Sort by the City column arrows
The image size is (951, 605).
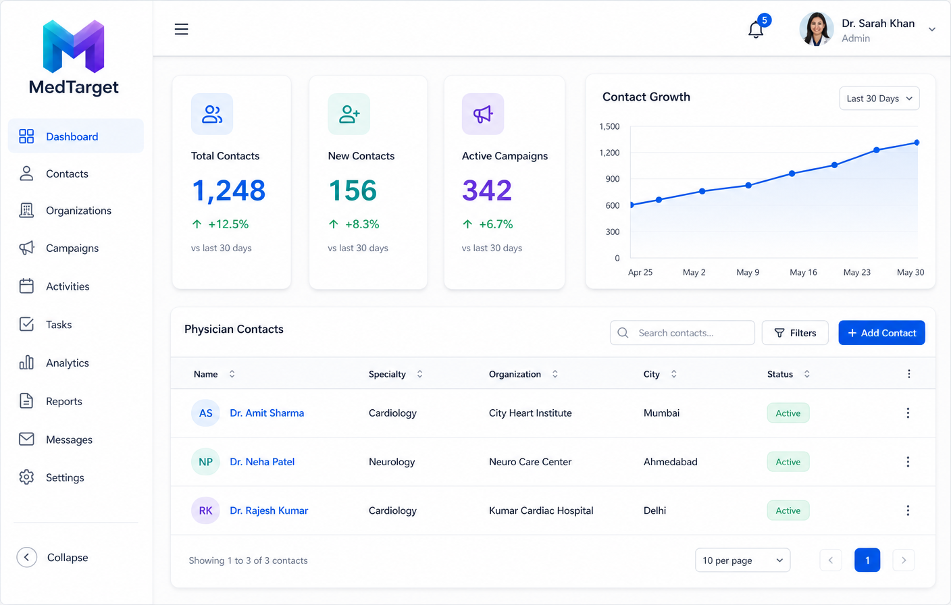pos(673,374)
